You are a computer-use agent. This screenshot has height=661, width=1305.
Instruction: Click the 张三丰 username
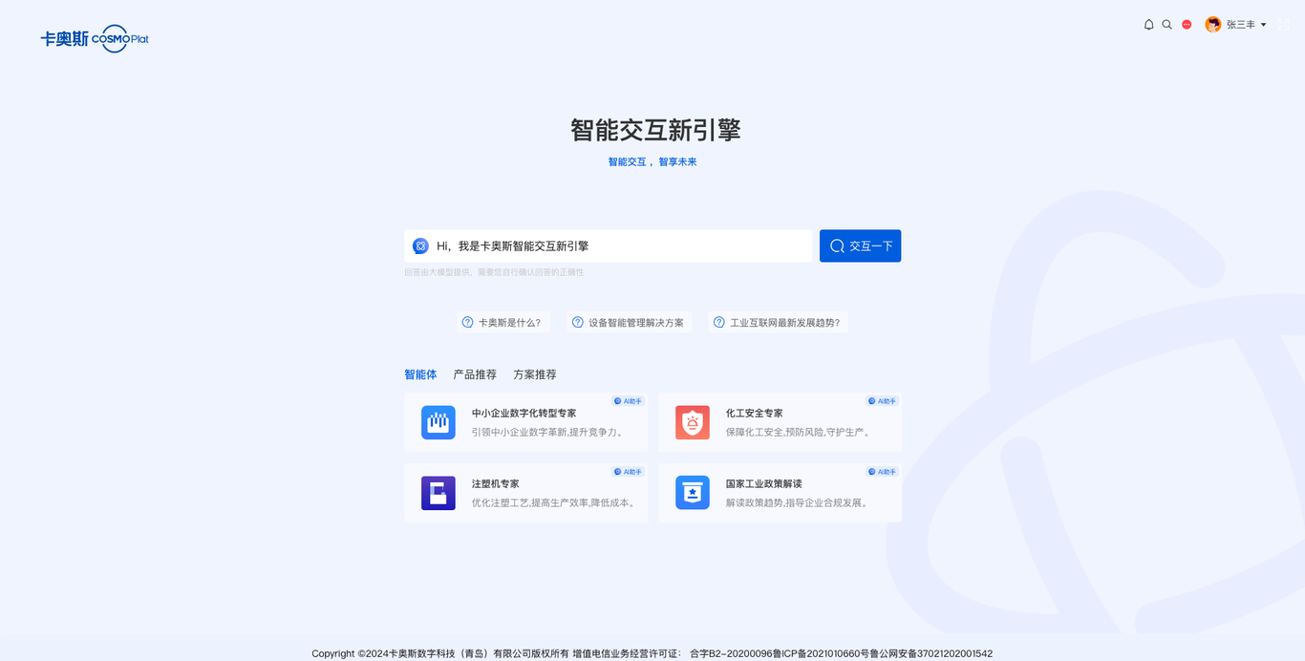point(1241,25)
